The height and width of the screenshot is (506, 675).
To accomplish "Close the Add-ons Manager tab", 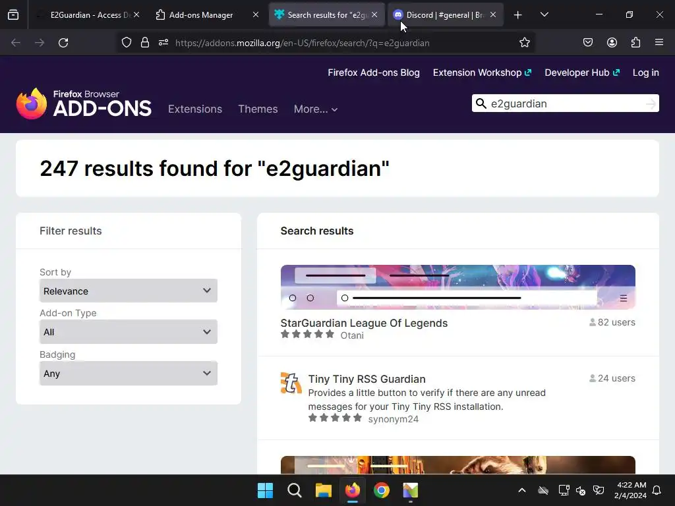I will click(256, 14).
